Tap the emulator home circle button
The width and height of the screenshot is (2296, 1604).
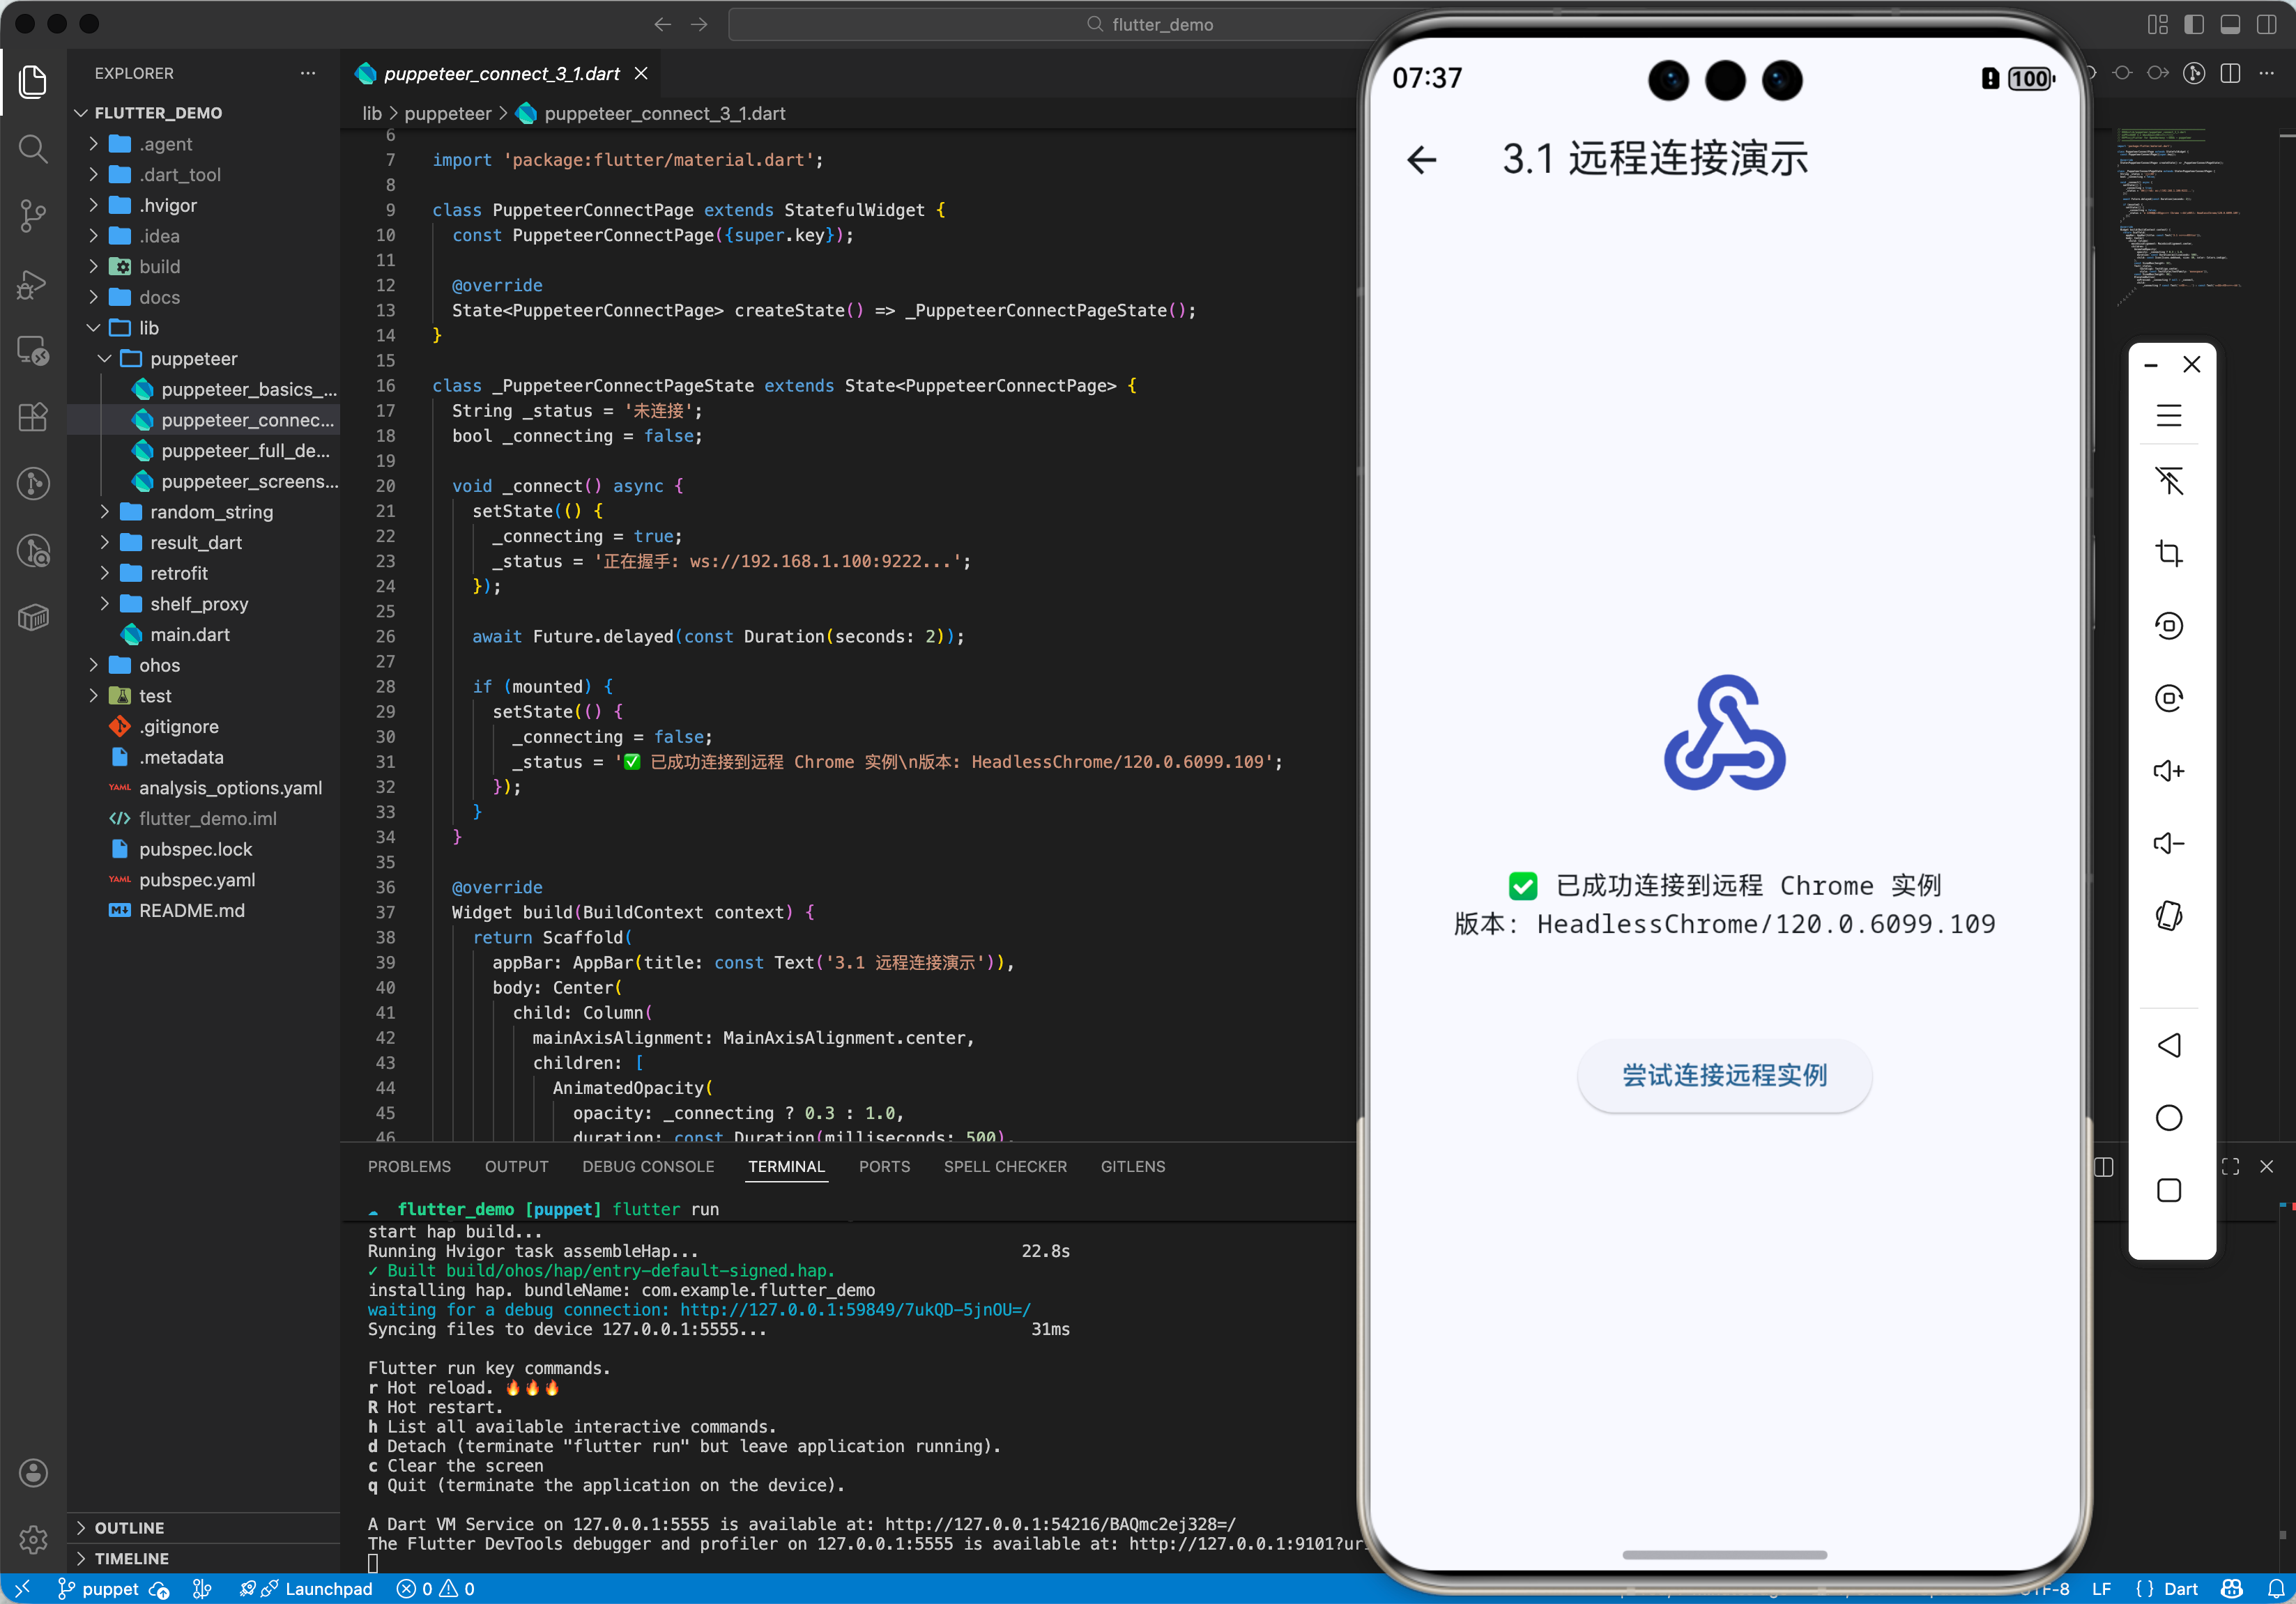pyautogui.click(x=2168, y=1118)
